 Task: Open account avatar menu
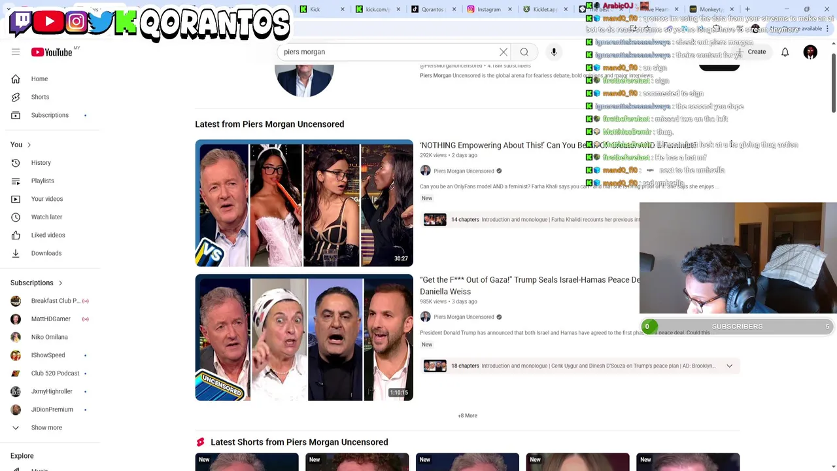click(810, 52)
